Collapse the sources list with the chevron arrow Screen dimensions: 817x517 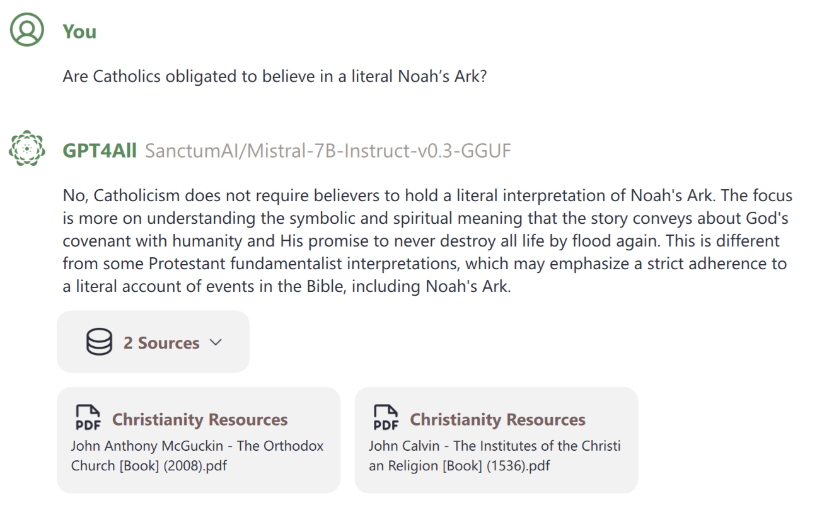click(x=216, y=342)
